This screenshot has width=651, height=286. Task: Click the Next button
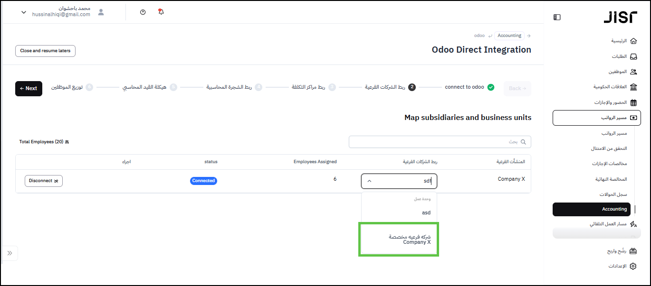tap(29, 88)
